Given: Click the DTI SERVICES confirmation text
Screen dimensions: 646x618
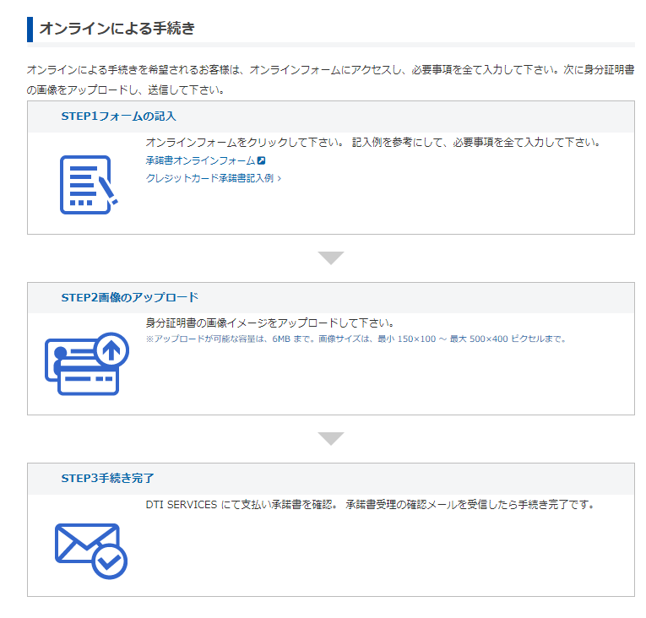Looking at the screenshot, I should click(370, 505).
